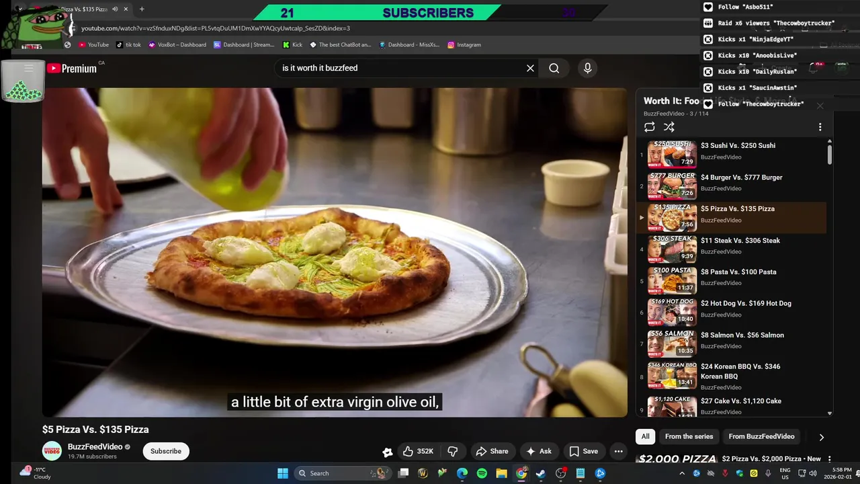Image resolution: width=860 pixels, height=484 pixels.
Task: Save the video to a playlist
Action: [583, 451]
